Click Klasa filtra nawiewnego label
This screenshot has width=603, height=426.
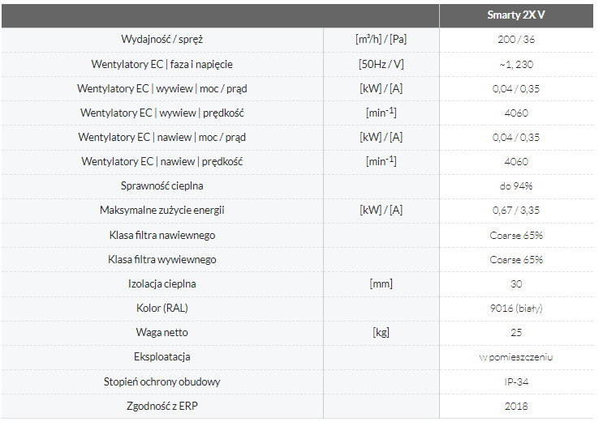click(x=162, y=235)
